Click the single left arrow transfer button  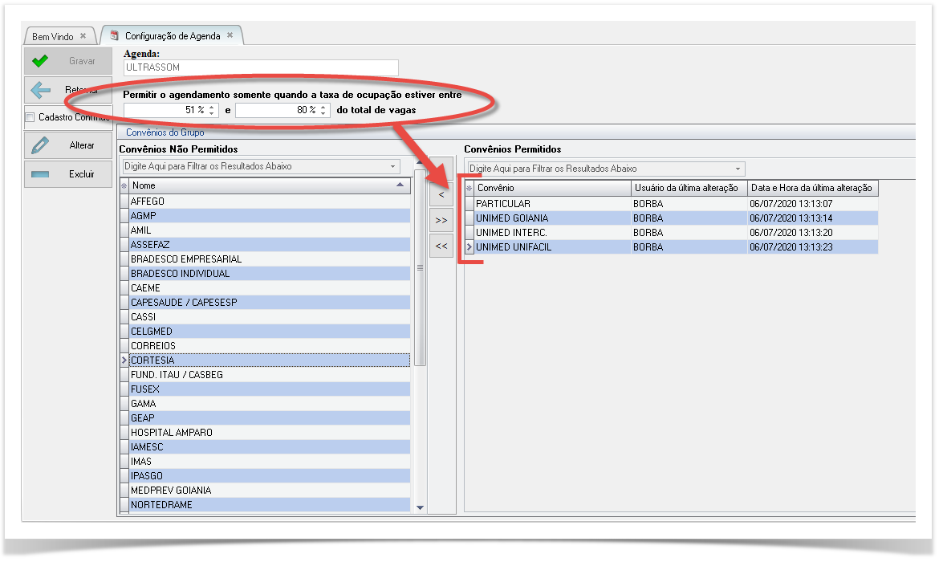(441, 194)
